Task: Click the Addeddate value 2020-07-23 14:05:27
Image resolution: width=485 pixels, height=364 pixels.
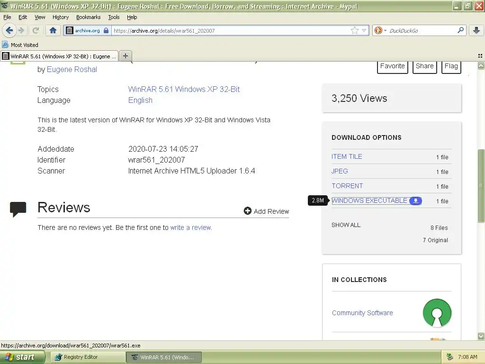Action: pyautogui.click(x=163, y=149)
